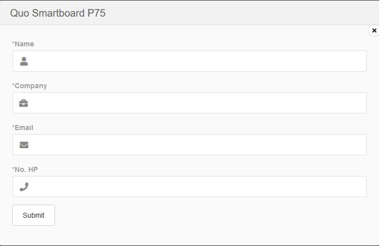The width and height of the screenshot is (380, 246).
Task: Click the required asterisk before Company
Action: point(13,85)
